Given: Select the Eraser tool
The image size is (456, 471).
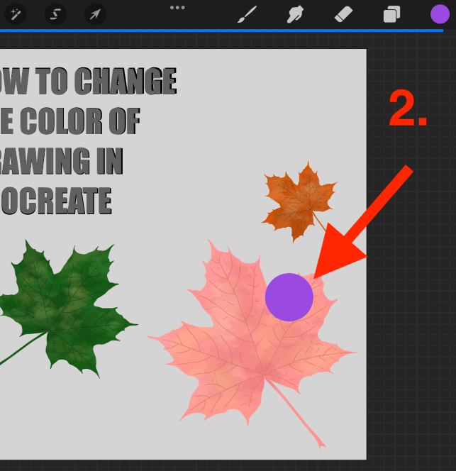Looking at the screenshot, I should 343,14.
